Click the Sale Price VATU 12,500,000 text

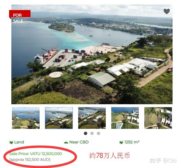pyautogui.click(x=35, y=154)
